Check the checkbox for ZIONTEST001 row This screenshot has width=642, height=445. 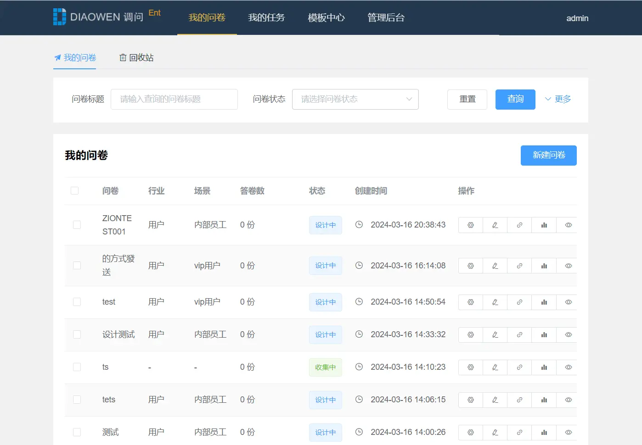77,225
